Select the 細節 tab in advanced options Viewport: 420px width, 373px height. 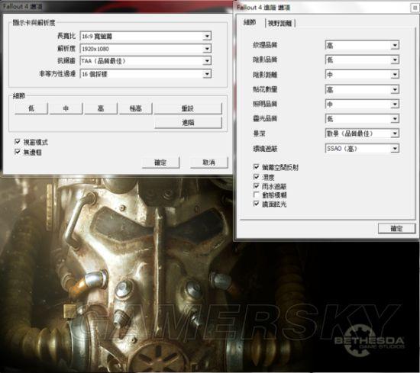(250, 22)
